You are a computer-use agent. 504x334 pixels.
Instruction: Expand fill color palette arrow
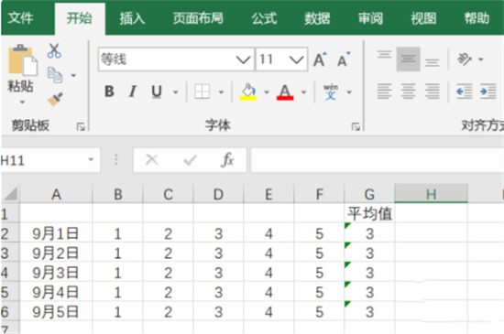click(267, 92)
